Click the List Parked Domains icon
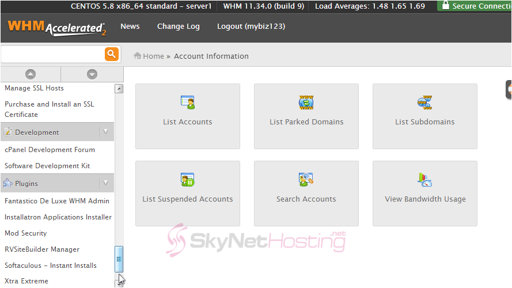This screenshot has width=512, height=288. click(306, 103)
